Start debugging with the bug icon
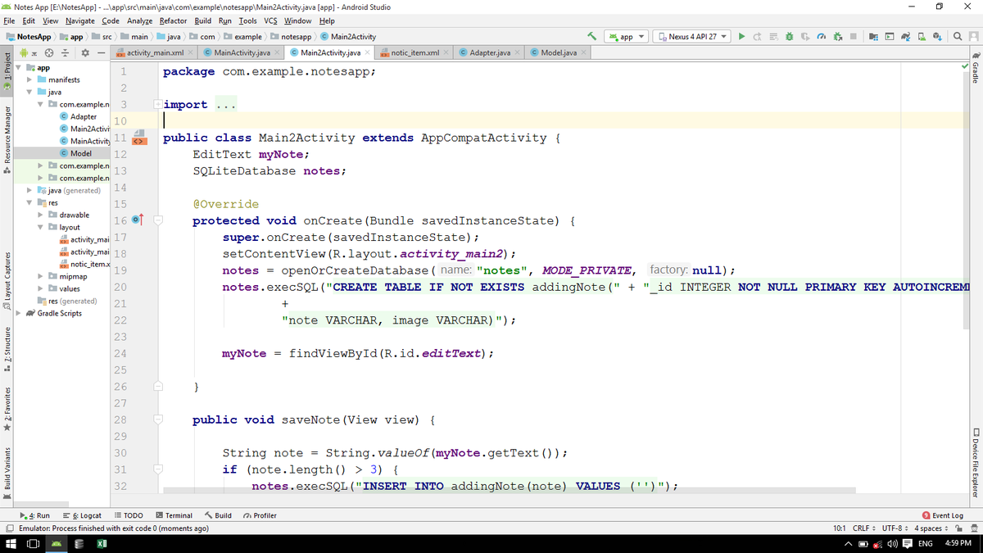 click(x=789, y=36)
